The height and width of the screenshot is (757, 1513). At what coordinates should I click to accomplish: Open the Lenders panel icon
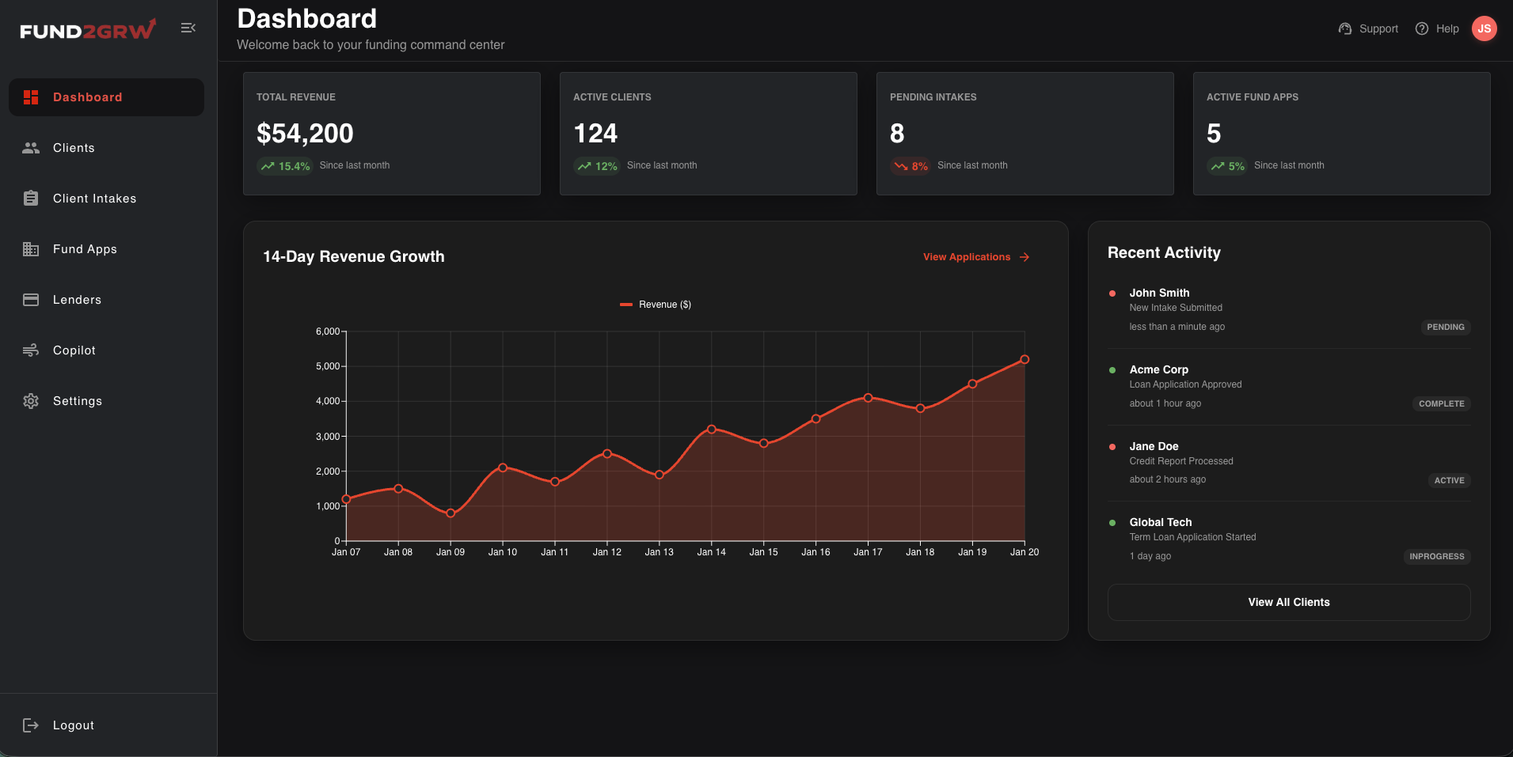point(31,299)
